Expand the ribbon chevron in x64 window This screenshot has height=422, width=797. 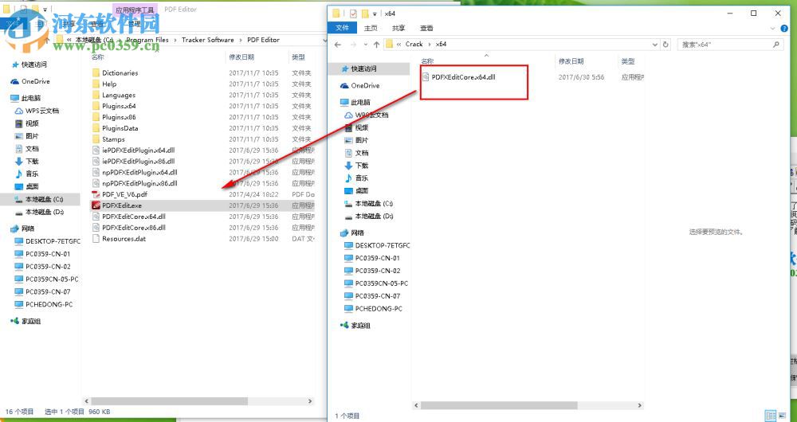click(x=773, y=29)
